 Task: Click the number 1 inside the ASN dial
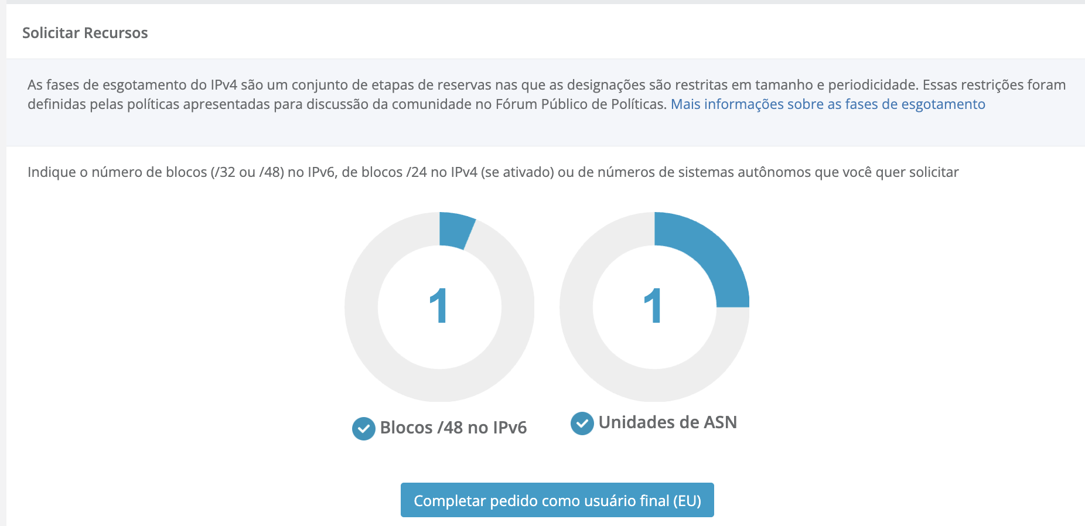pyautogui.click(x=653, y=306)
